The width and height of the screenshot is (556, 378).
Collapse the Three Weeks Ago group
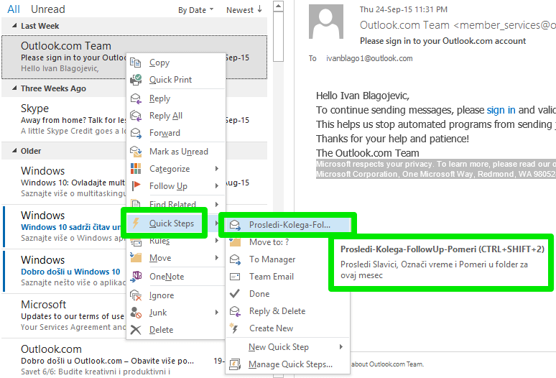[x=14, y=88]
